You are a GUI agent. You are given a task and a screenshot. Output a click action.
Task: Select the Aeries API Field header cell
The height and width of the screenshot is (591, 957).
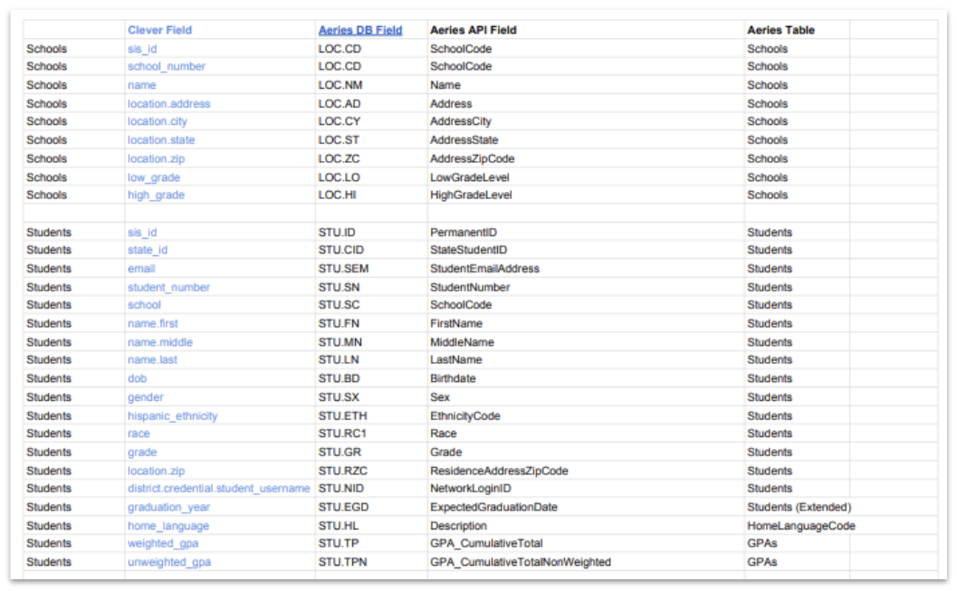point(473,30)
